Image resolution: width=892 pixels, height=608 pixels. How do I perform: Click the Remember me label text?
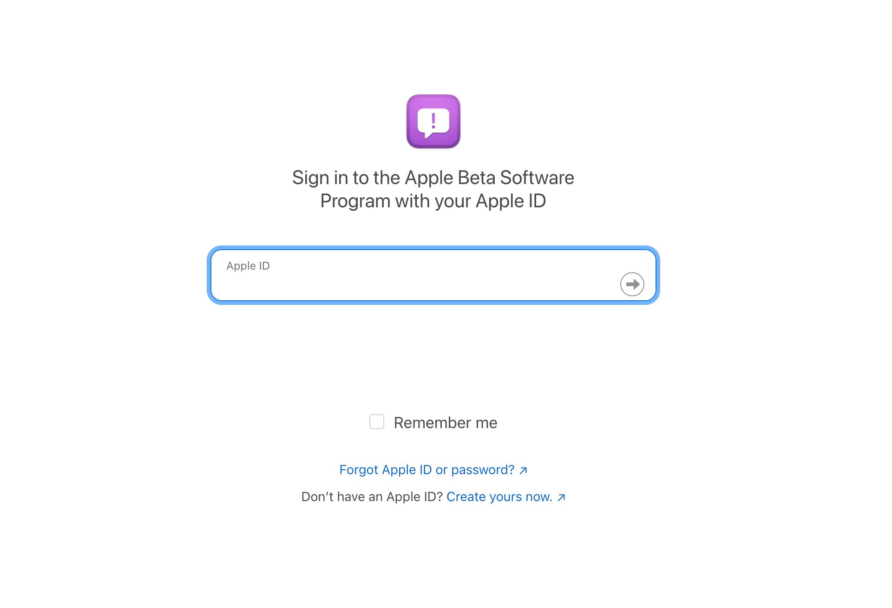point(446,423)
